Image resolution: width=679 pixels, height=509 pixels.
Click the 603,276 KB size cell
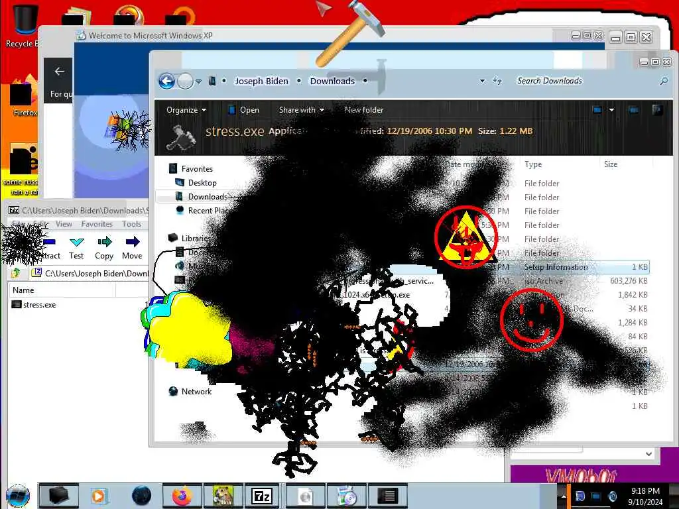(x=629, y=281)
